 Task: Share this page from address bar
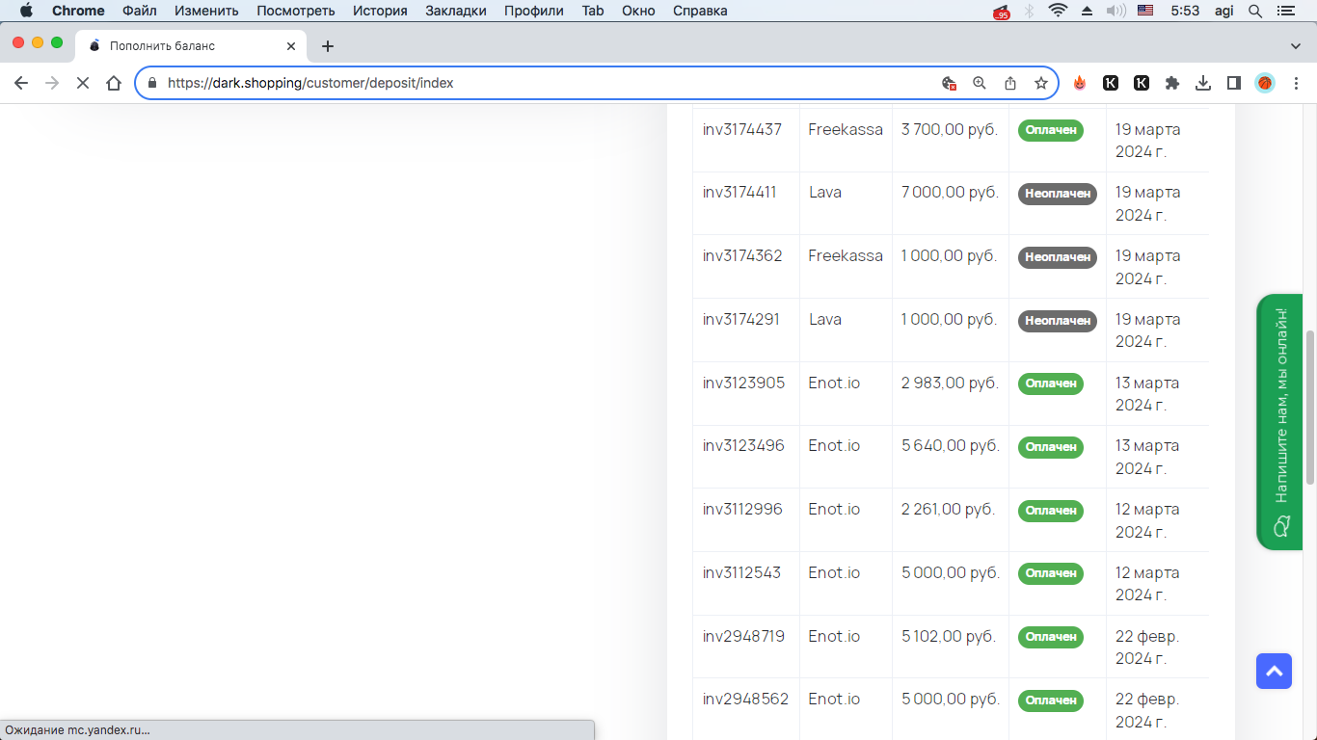(x=1010, y=83)
